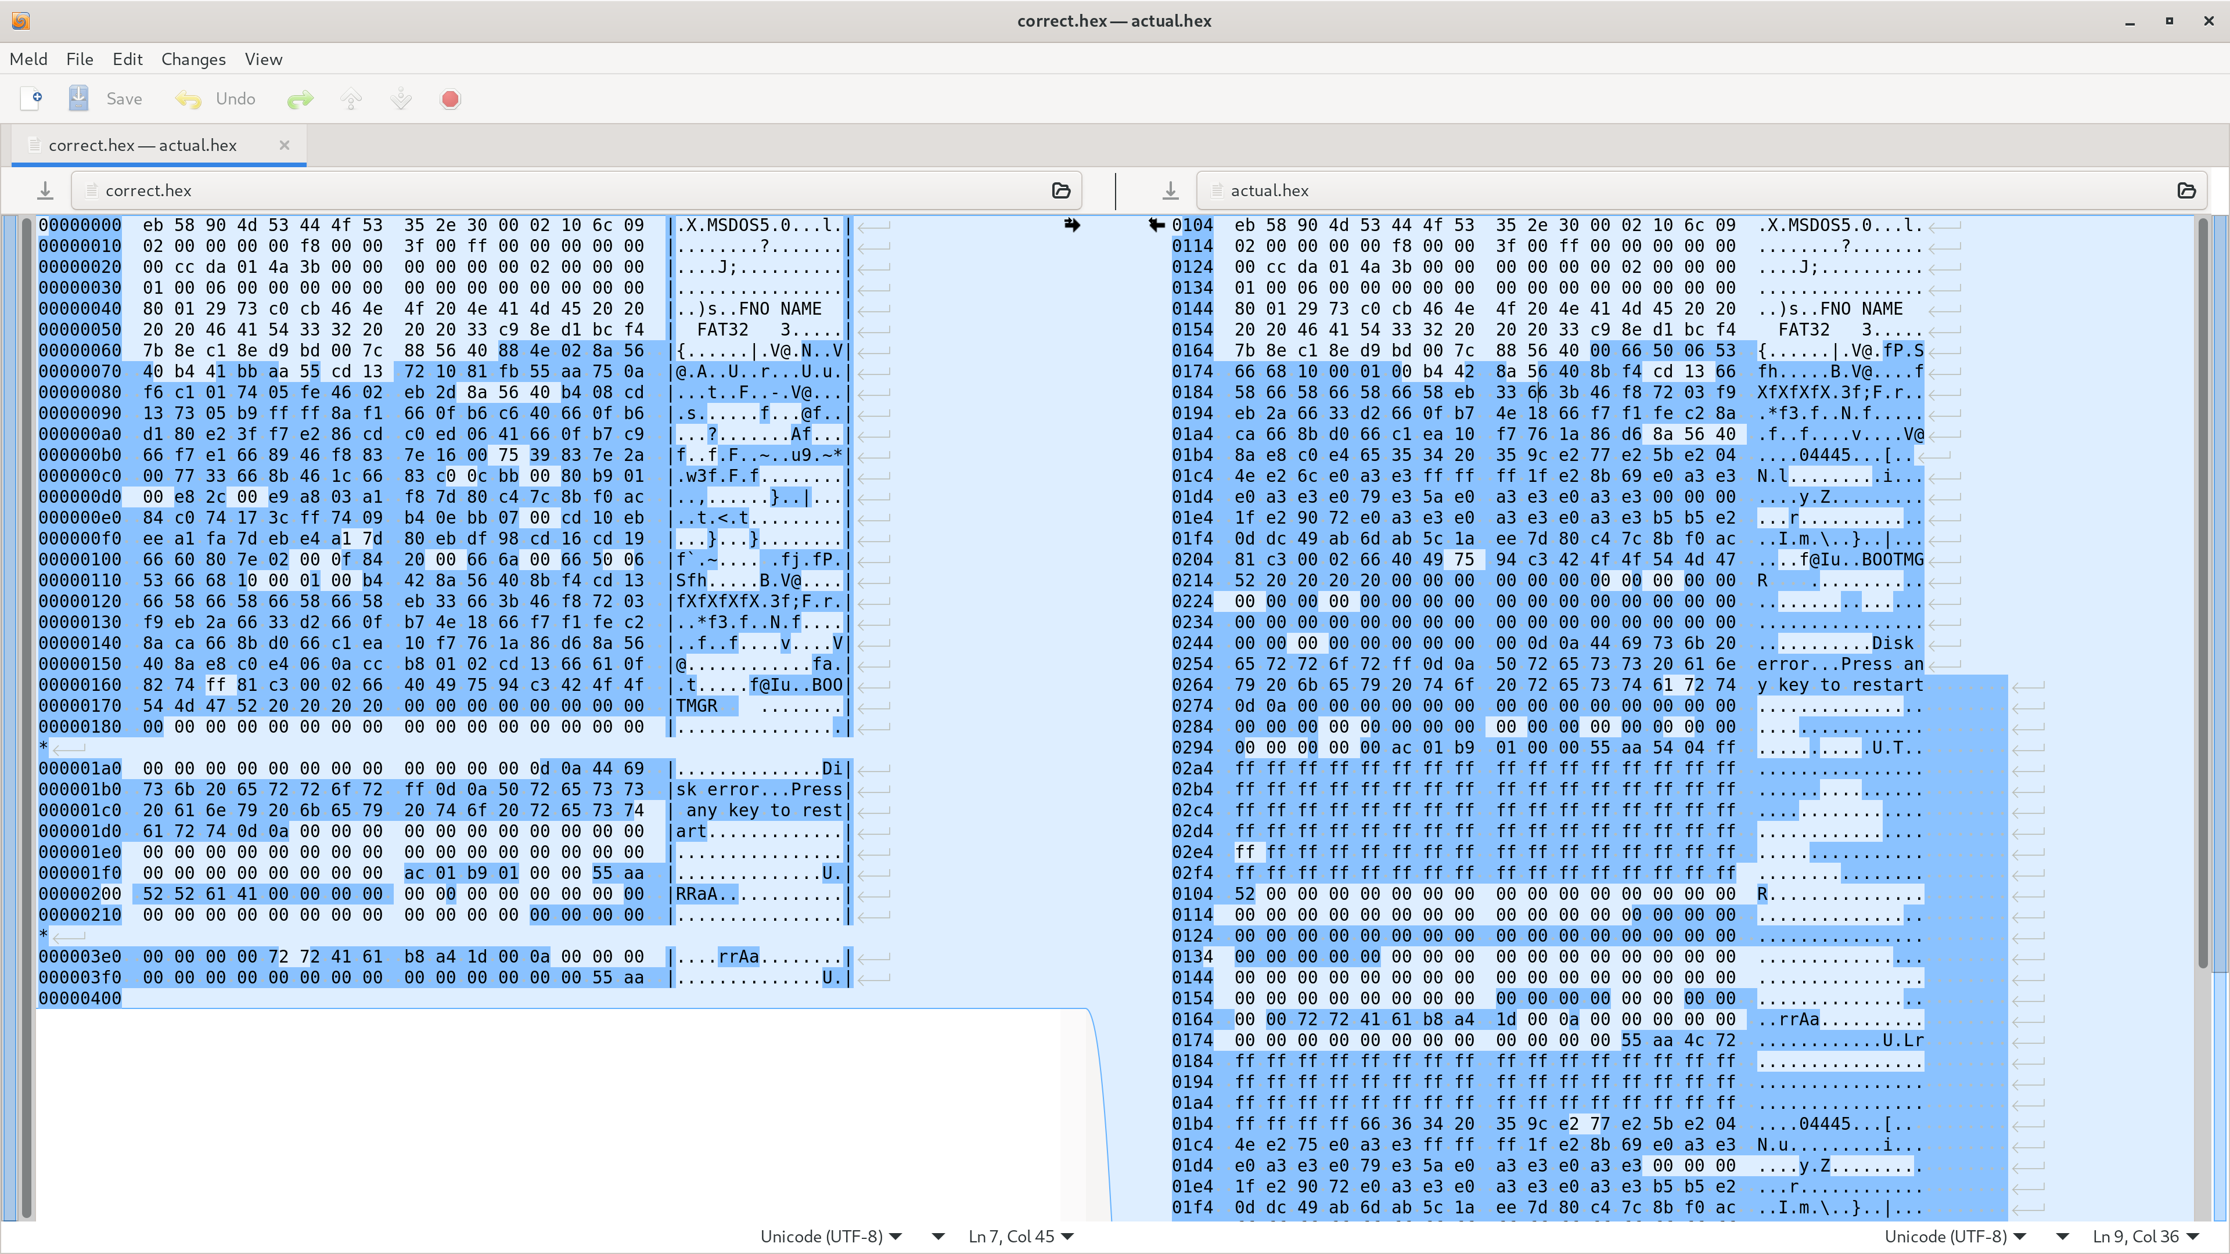The height and width of the screenshot is (1254, 2230).
Task: Open file browser for actual.hex
Action: (2186, 190)
